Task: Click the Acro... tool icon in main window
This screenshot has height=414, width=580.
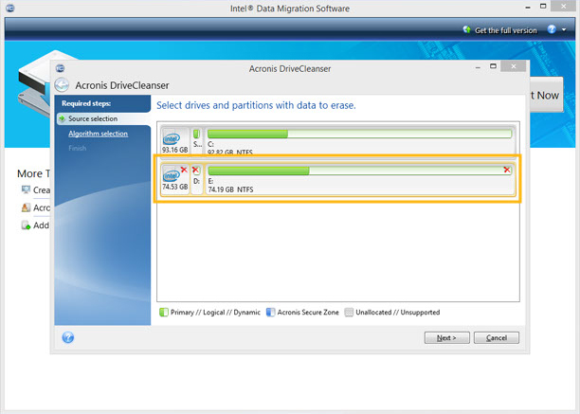Action: tap(26, 207)
